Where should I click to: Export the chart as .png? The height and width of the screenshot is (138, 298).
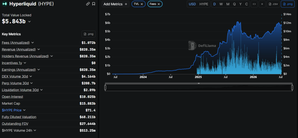(x=287, y=4)
